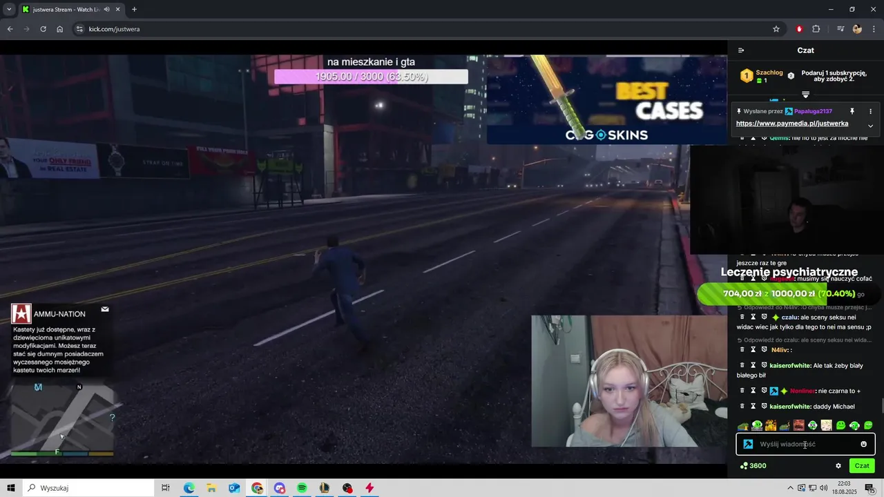Image resolution: width=884 pixels, height=497 pixels.
Task: Ban user czalu with the shield icon
Action: click(765, 317)
